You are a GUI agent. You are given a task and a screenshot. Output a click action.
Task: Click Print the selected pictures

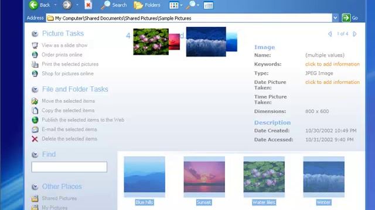(70, 64)
